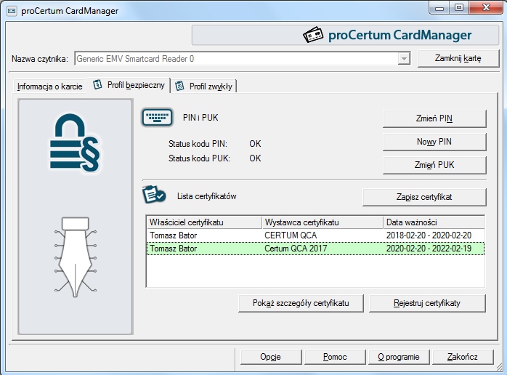Image resolution: width=507 pixels, height=375 pixels.
Task: Click the Nowy PIN button
Action: (x=434, y=142)
